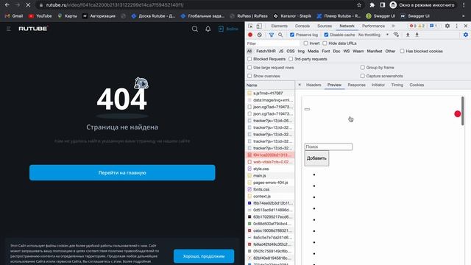
Task: Open the Elements tab
Action: point(280,26)
